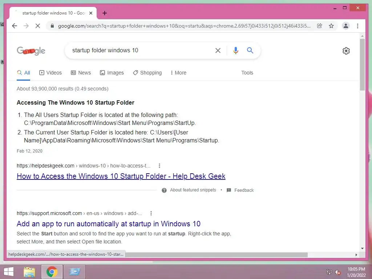Select the All search tab
372x279 pixels.
point(24,73)
